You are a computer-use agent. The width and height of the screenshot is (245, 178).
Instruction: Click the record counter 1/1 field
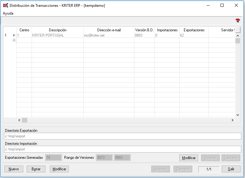[x=209, y=169]
